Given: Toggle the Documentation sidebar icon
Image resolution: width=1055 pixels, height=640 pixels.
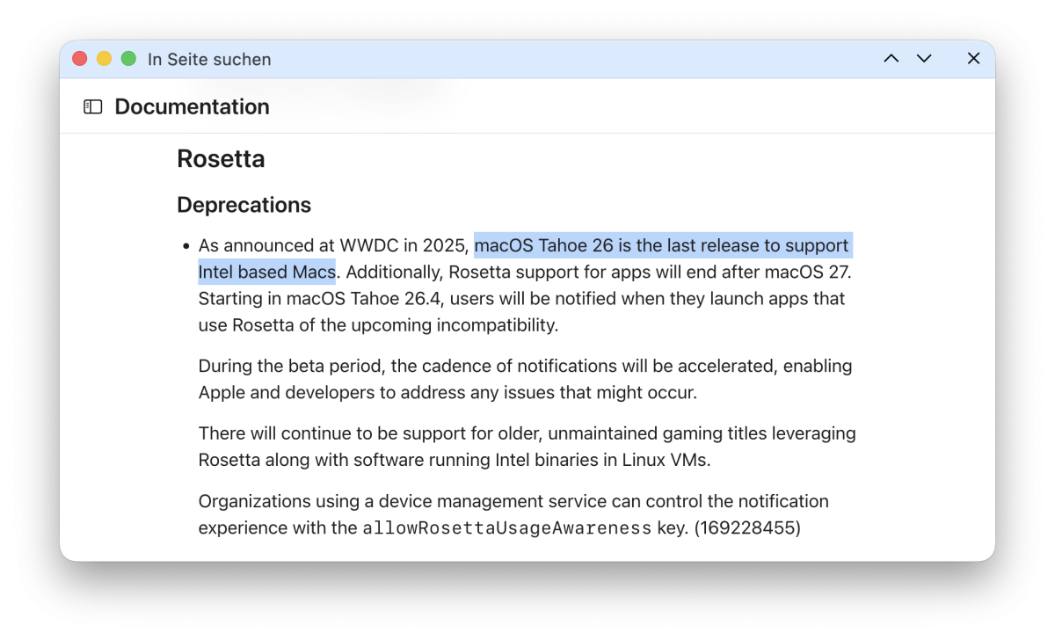Looking at the screenshot, I should [x=92, y=107].
